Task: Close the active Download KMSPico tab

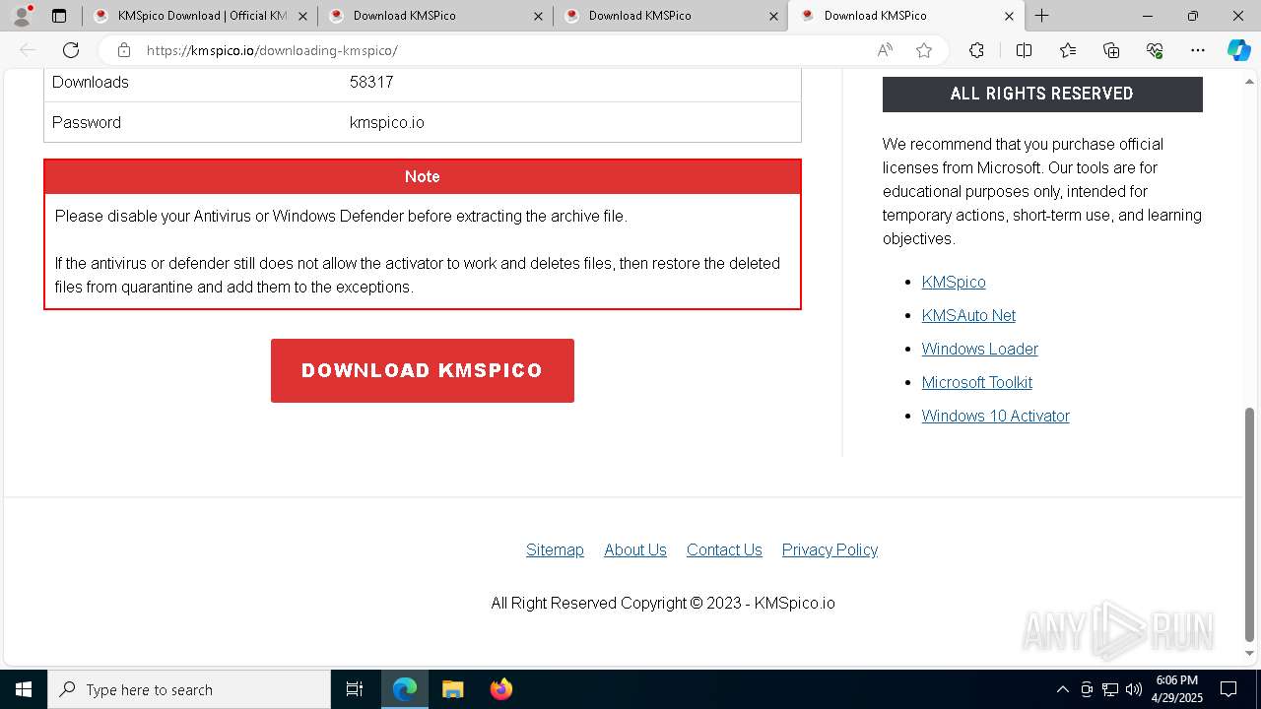Action: coord(1009,16)
